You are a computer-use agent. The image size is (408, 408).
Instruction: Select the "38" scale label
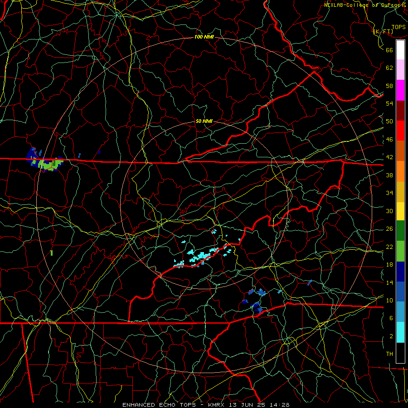[x=389, y=175]
